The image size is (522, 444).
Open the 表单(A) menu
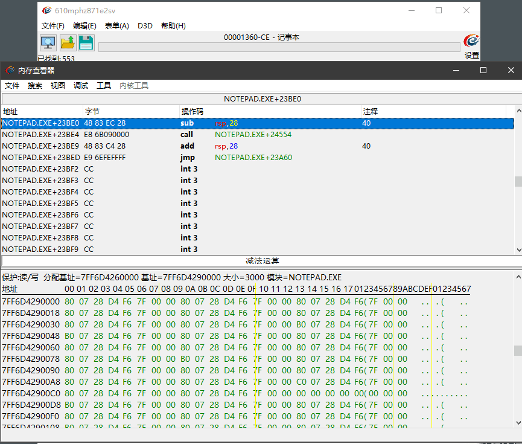tap(117, 26)
